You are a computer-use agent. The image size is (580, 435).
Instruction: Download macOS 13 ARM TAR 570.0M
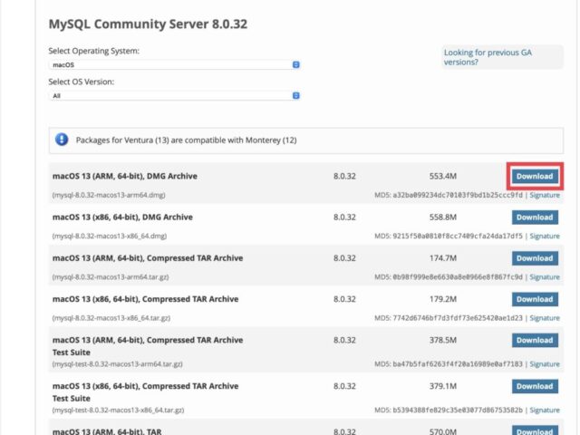535,430
